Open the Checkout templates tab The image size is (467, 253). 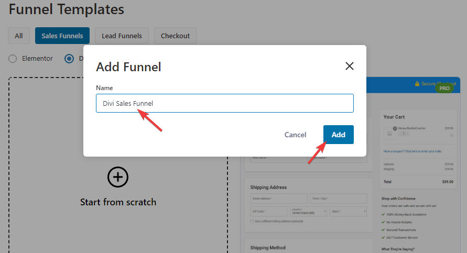click(175, 36)
